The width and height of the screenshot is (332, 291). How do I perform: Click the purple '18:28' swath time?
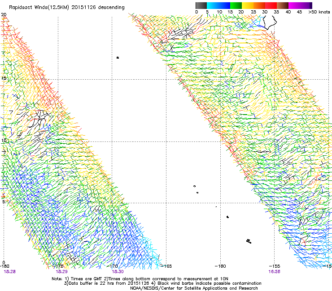pyautogui.click(x=9, y=272)
